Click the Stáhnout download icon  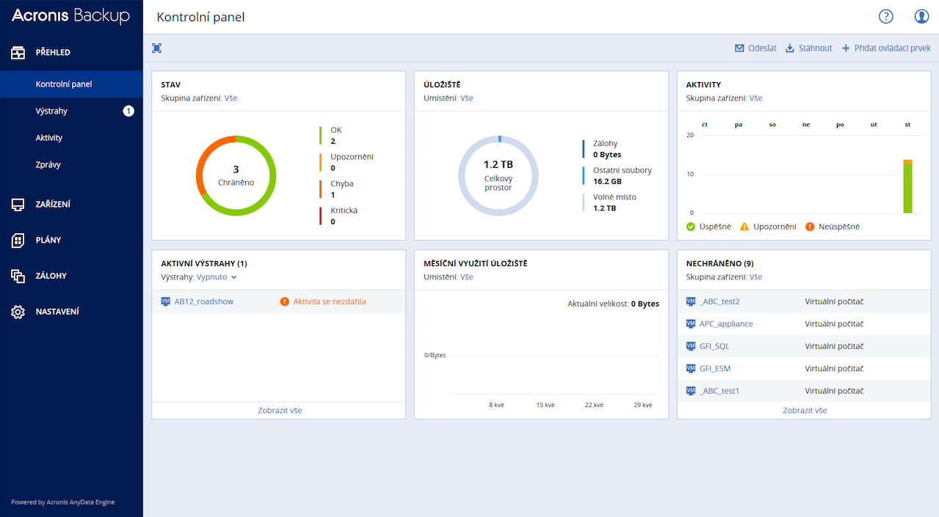[x=790, y=48]
